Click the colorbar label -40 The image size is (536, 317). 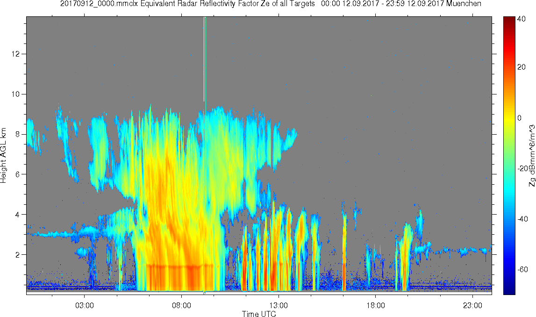tap(522, 219)
